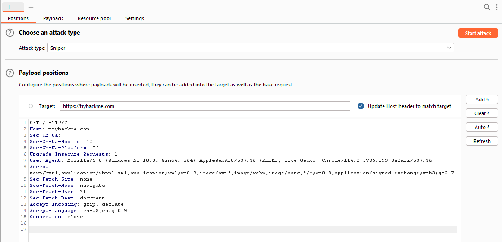Click the Auto § button
Viewport: 502px width, 242px height.
pyautogui.click(x=481, y=127)
